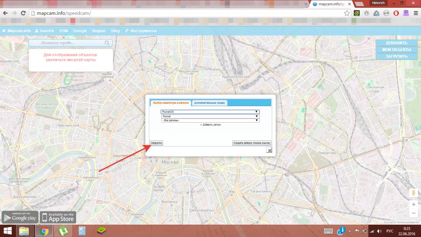Close the download dialog with X
This screenshot has height=237, width=421.
(269, 151)
